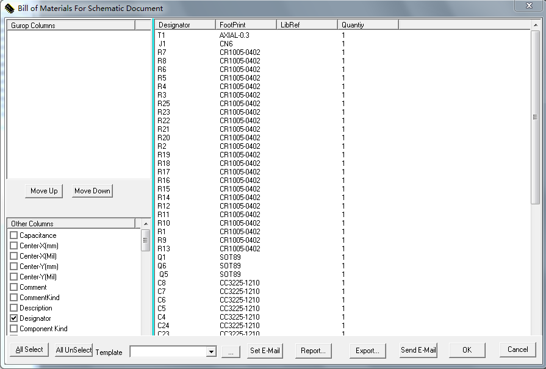Image resolution: width=546 pixels, height=369 pixels.
Task: Click the FootPrint column header
Action: pos(245,25)
